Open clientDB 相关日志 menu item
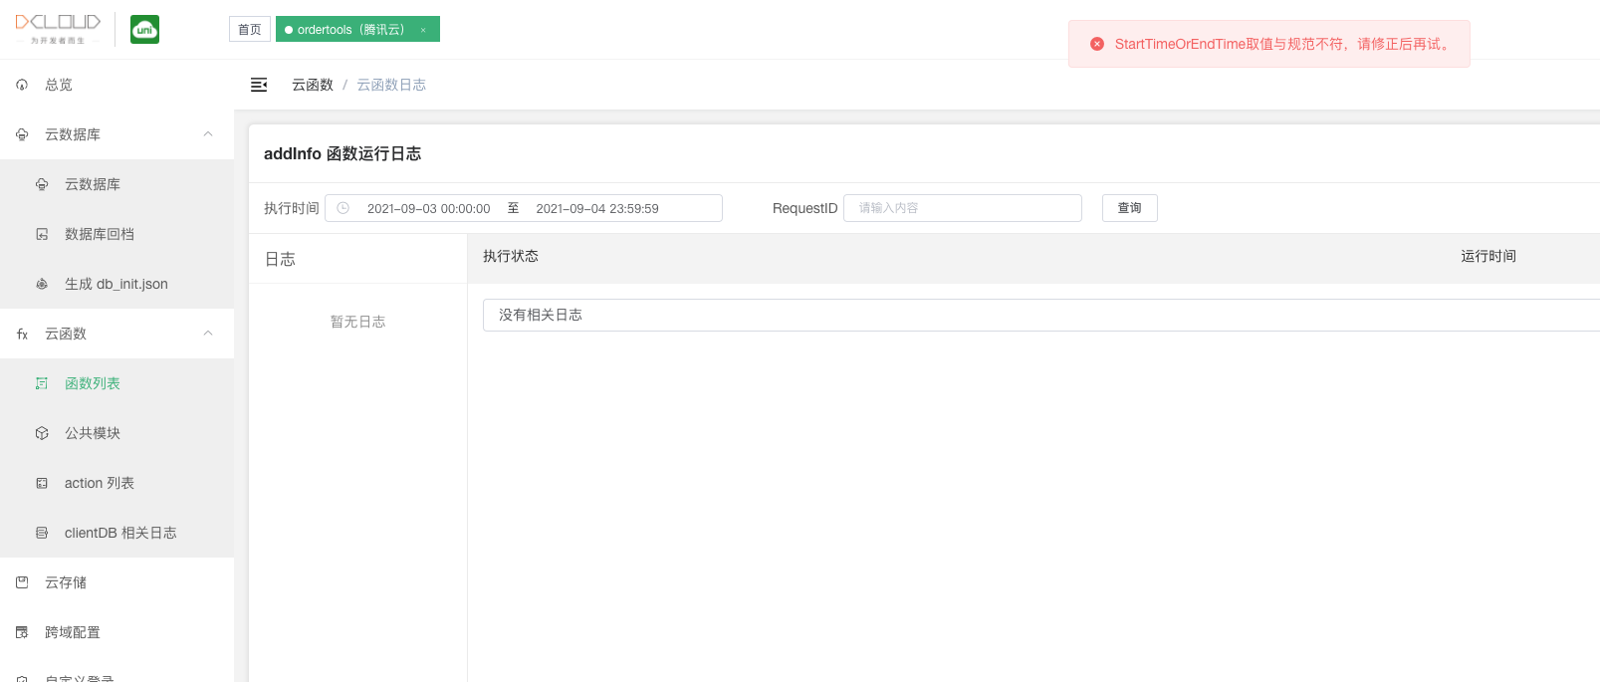 [119, 533]
